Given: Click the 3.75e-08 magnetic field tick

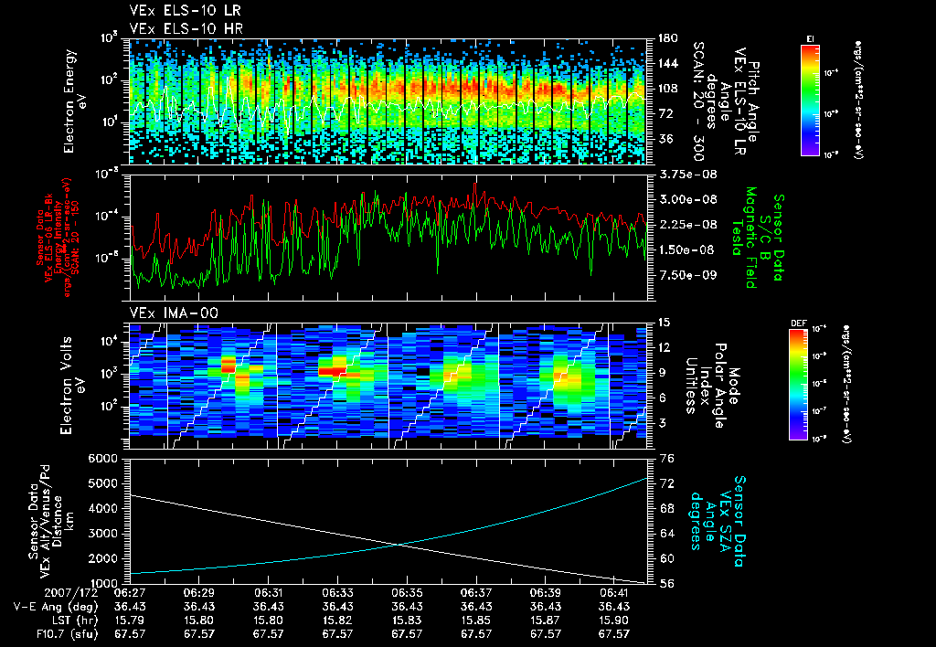Looking at the screenshot, I should tap(687, 175).
